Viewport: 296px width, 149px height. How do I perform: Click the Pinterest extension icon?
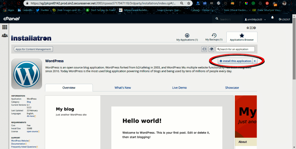[267, 3]
